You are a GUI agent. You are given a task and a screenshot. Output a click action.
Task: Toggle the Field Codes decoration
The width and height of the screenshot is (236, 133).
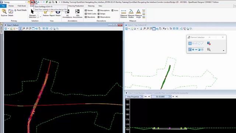[90, 14]
